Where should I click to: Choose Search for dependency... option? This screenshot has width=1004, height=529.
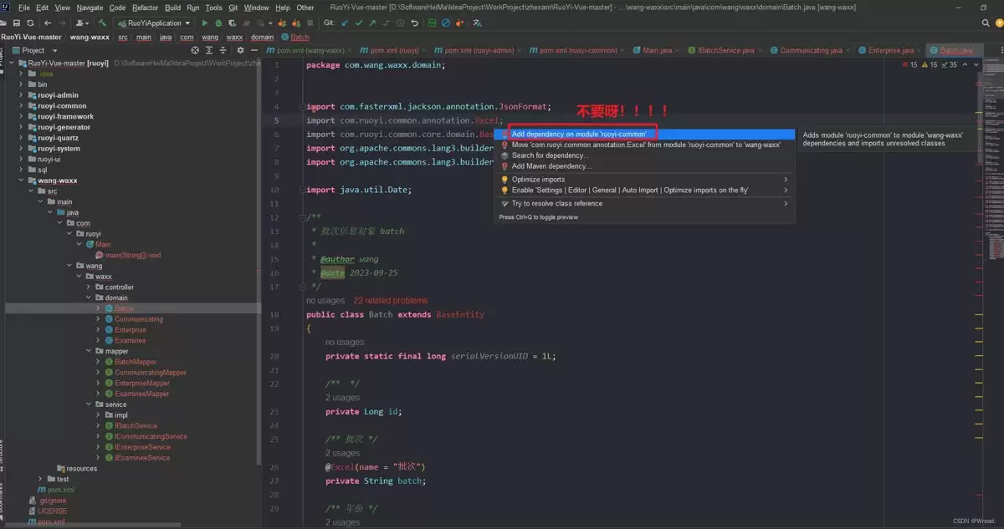pos(644,155)
